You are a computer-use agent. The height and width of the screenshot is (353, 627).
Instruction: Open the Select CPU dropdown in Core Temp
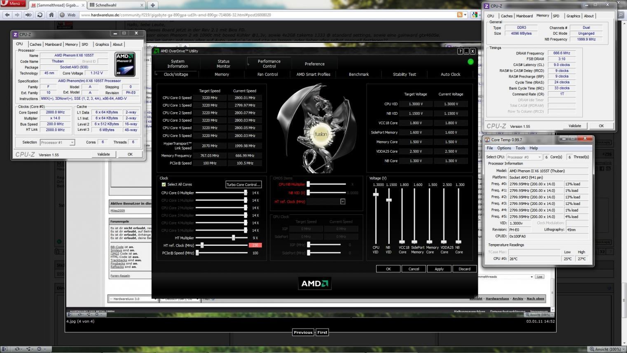(x=524, y=157)
